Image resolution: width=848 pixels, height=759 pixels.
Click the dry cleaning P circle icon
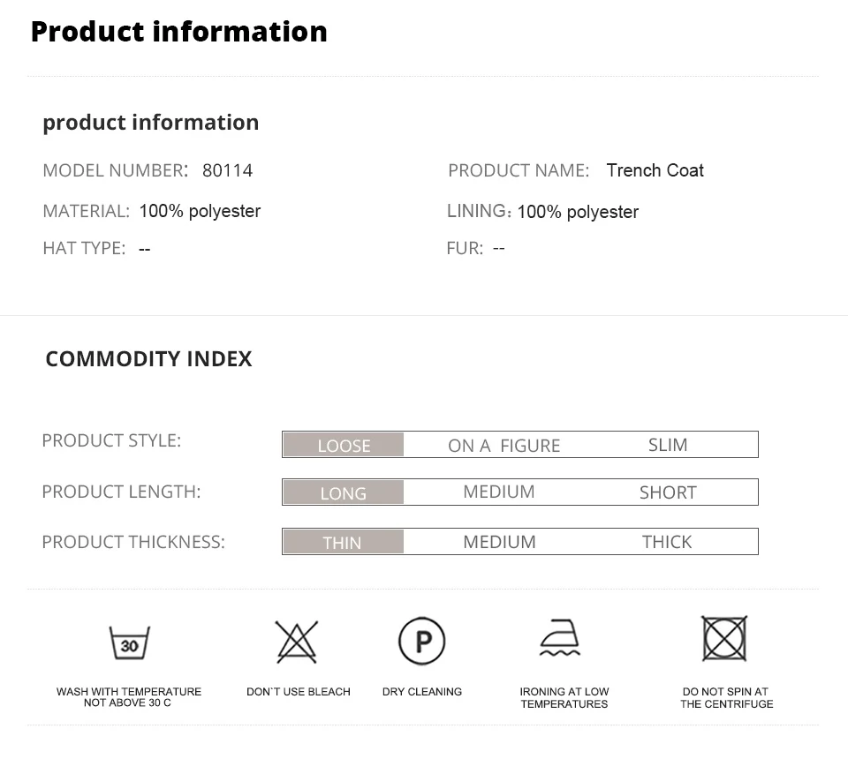click(421, 642)
